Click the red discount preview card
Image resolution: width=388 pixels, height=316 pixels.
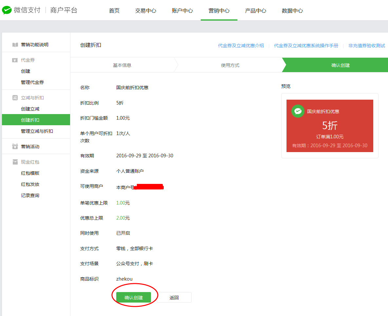tap(330, 126)
